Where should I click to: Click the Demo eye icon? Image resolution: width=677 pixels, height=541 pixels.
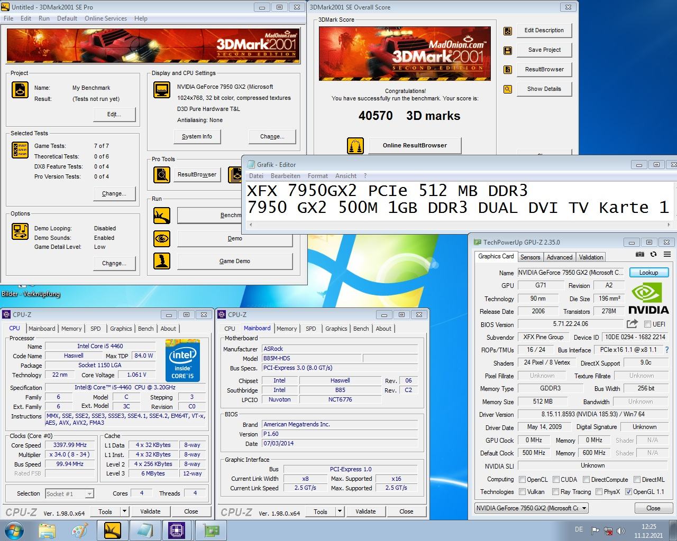(162, 238)
